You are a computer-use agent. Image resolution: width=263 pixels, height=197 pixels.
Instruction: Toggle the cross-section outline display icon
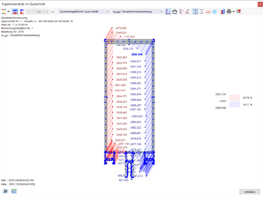[x=168, y=11]
